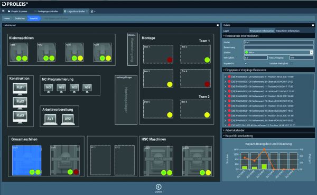Toggle the Variable Wertigkeit checkbox
This screenshot has width=317, height=195.
292,63
